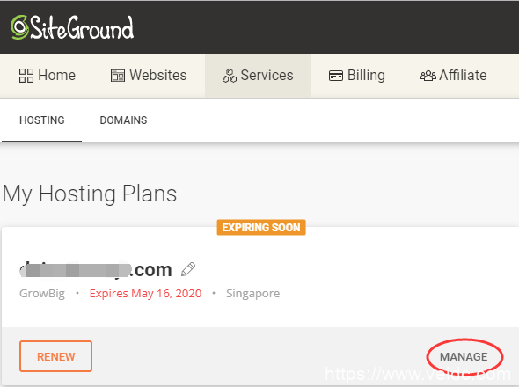Open the Billing menu label
This screenshot has width=519, height=387.
coord(366,75)
